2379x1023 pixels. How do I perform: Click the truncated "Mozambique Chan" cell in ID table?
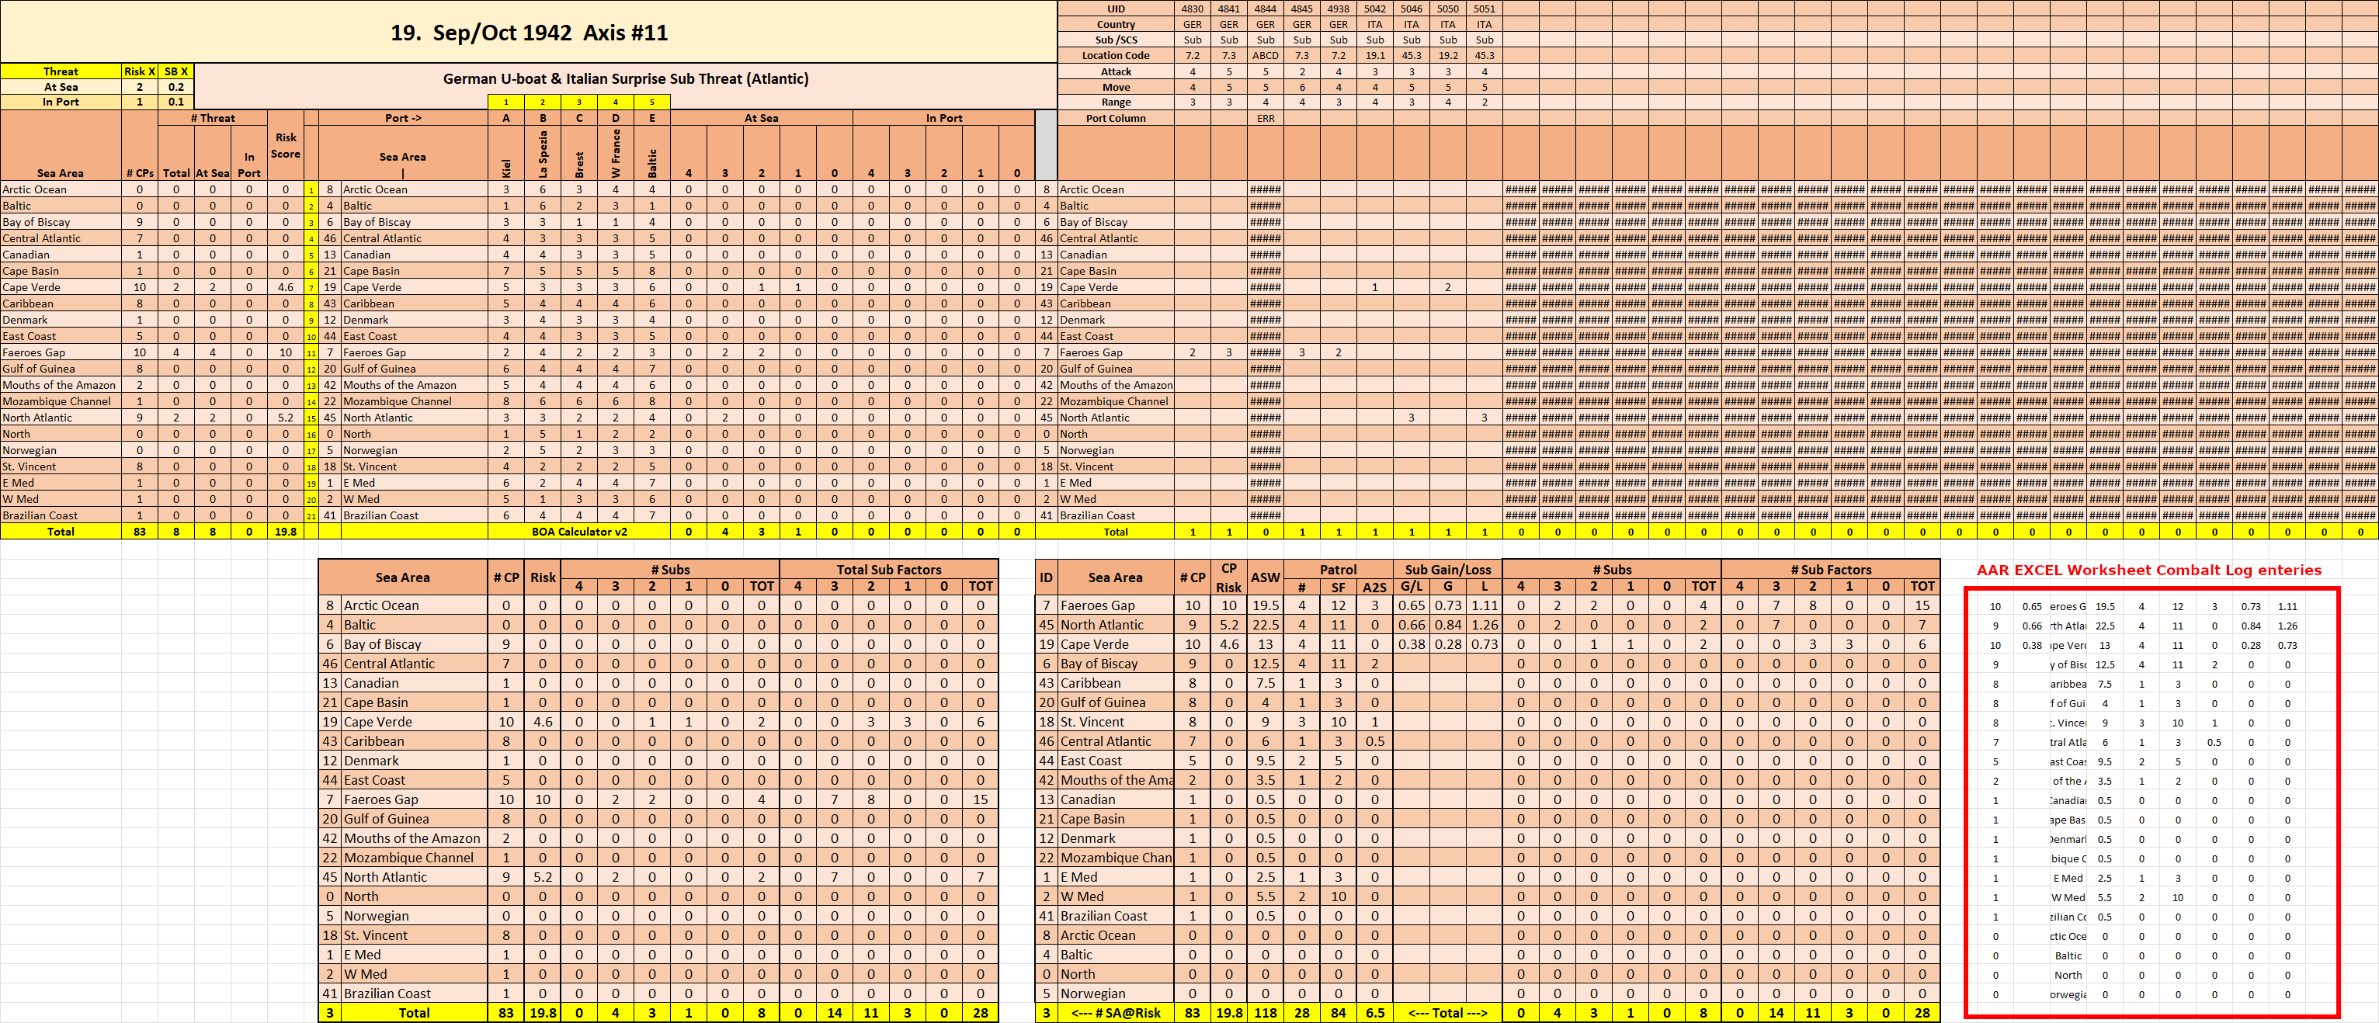pos(1116,858)
